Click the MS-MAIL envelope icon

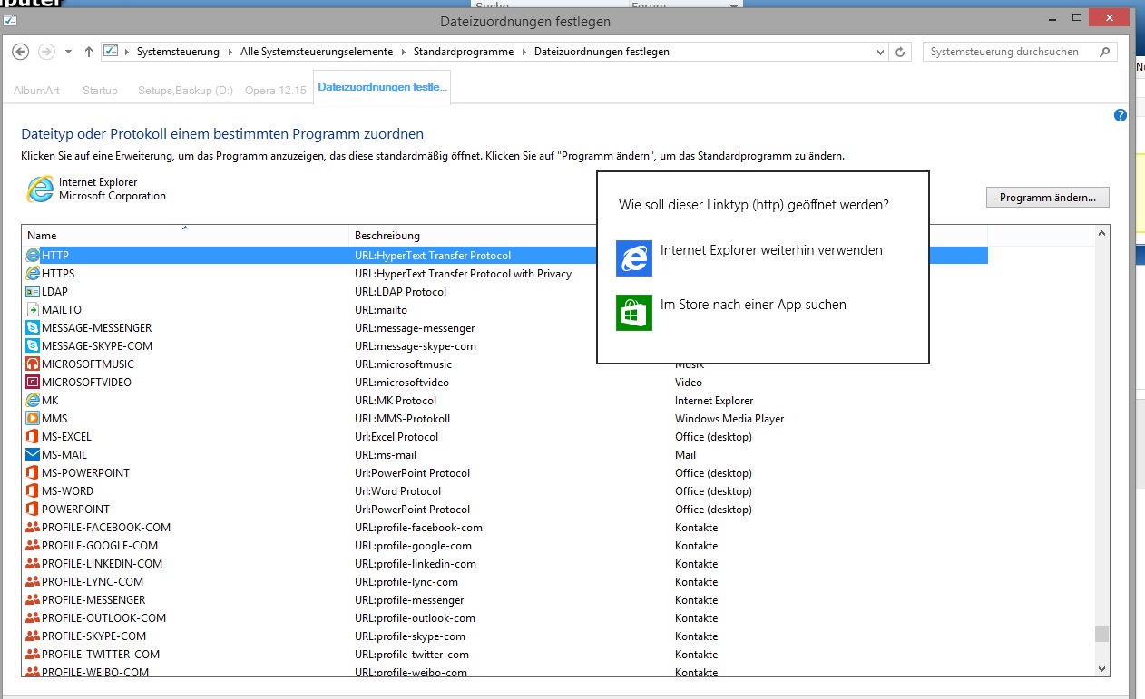point(33,455)
